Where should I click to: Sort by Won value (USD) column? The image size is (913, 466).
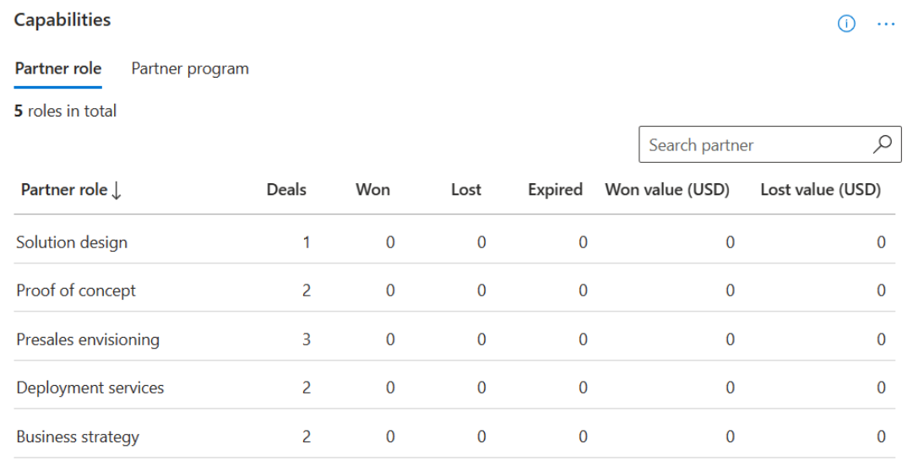667,190
